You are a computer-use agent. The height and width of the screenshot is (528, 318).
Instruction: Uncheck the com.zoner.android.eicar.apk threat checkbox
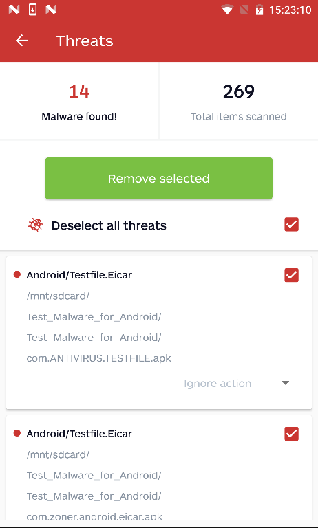[291, 434]
